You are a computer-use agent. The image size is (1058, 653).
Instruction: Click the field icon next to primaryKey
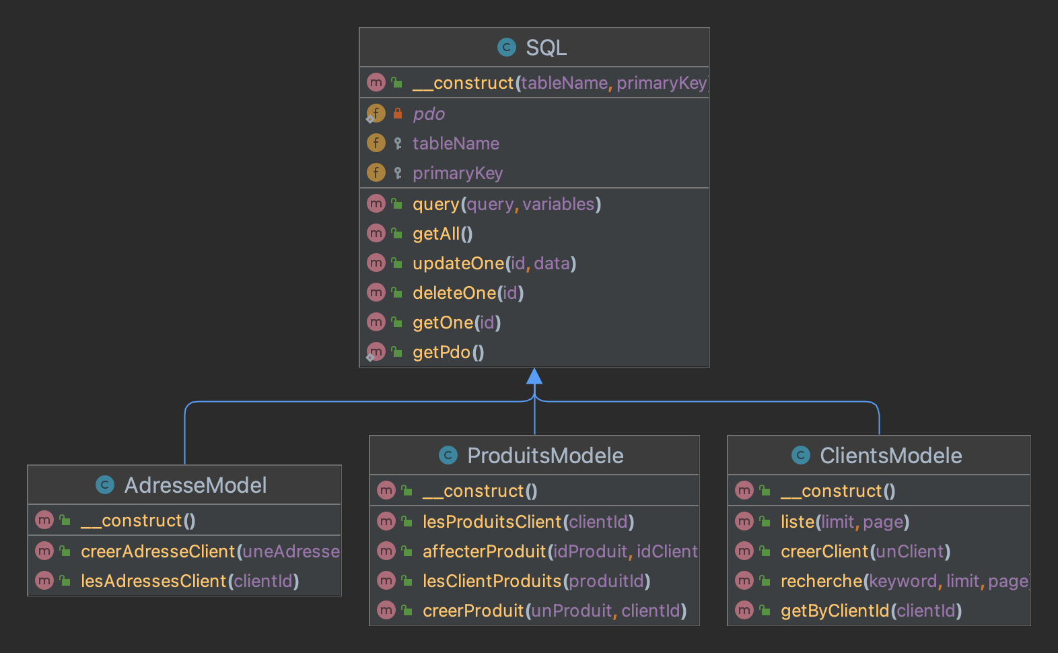[x=376, y=172]
